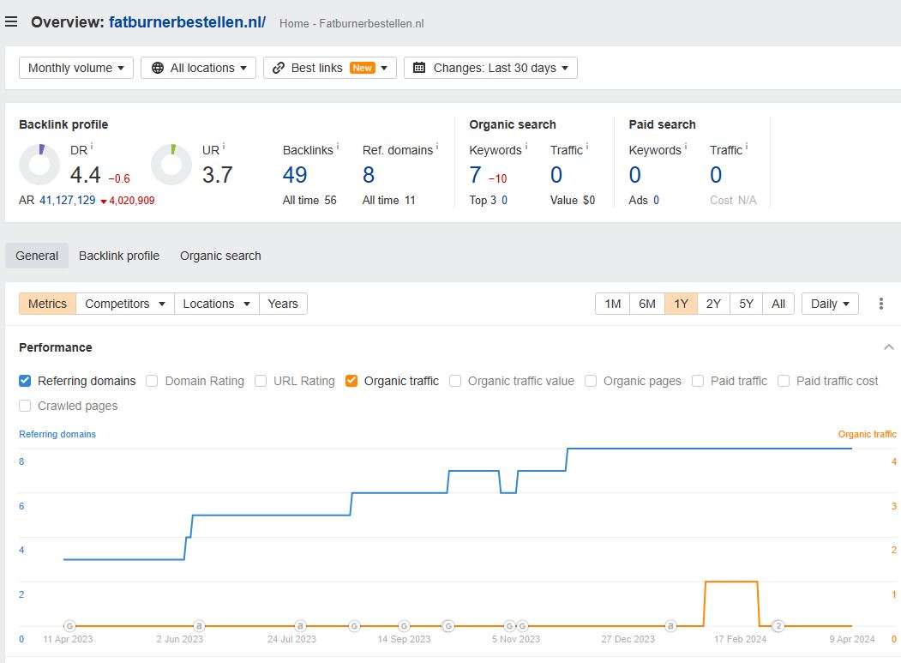901x663 pixels.
Task: Click the DR info icon
Action: tap(92, 147)
